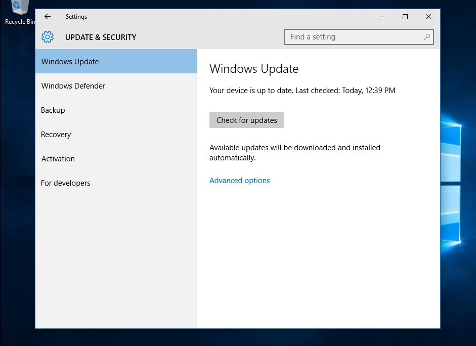Click the Check for updates button
This screenshot has height=346, width=476.
pyautogui.click(x=247, y=120)
